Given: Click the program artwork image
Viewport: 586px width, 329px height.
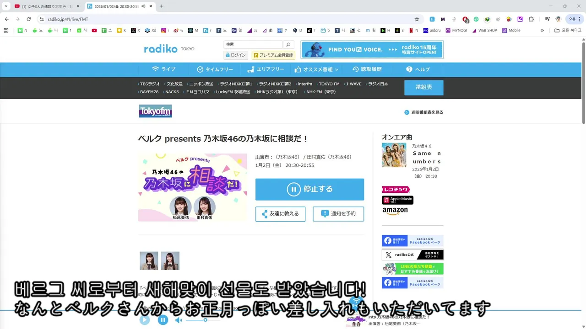Looking at the screenshot, I should (x=192, y=187).
